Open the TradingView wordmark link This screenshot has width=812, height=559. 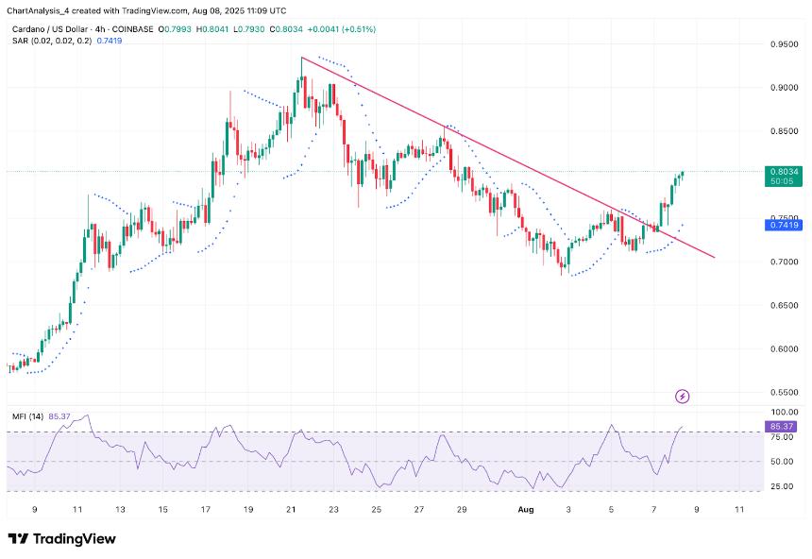pos(74,538)
